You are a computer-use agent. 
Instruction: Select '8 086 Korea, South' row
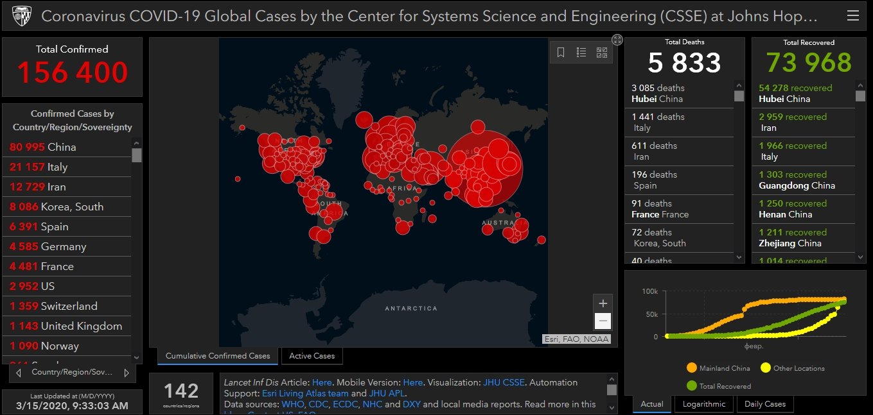pyautogui.click(x=67, y=207)
